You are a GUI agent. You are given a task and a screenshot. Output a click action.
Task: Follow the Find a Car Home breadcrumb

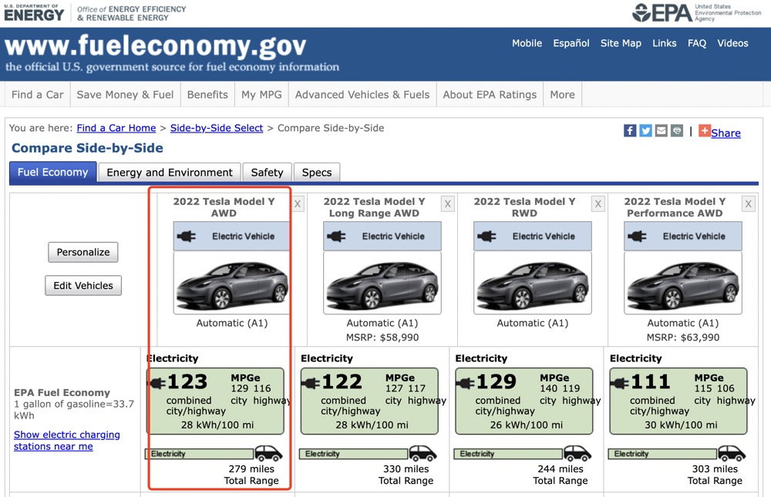click(x=116, y=128)
